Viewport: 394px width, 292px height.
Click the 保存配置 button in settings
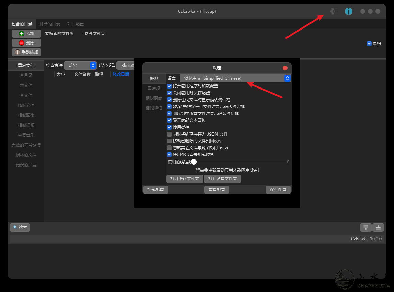click(278, 189)
